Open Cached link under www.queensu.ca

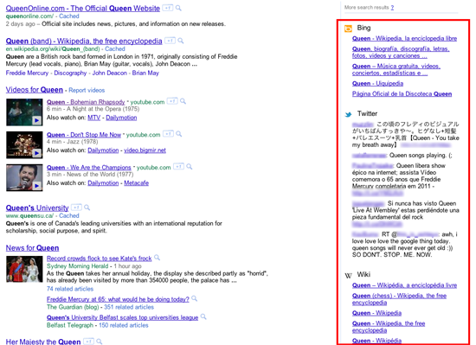point(69,215)
